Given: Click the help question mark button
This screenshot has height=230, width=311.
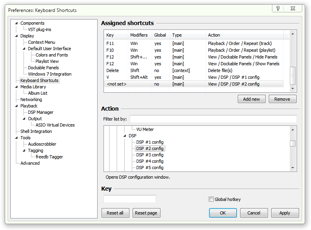Looking at the screenshot, I should pos(277,8).
